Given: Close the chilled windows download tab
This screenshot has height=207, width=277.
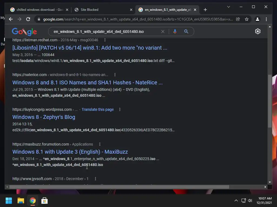Looking at the screenshot, I should (x=67, y=10).
